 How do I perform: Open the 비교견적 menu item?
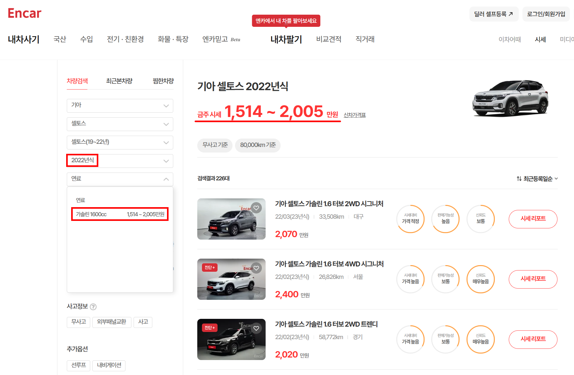tap(329, 39)
